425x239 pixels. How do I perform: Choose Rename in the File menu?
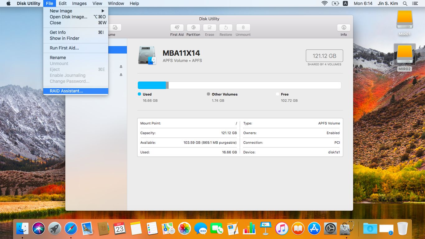tap(76, 58)
